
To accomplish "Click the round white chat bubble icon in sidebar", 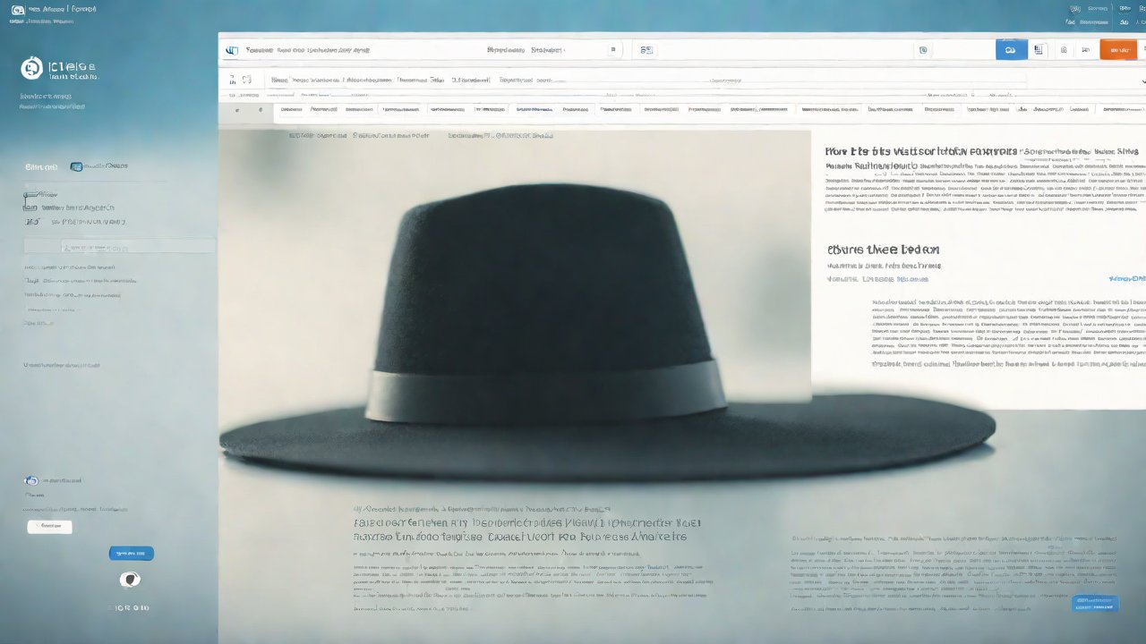I will (x=130, y=580).
